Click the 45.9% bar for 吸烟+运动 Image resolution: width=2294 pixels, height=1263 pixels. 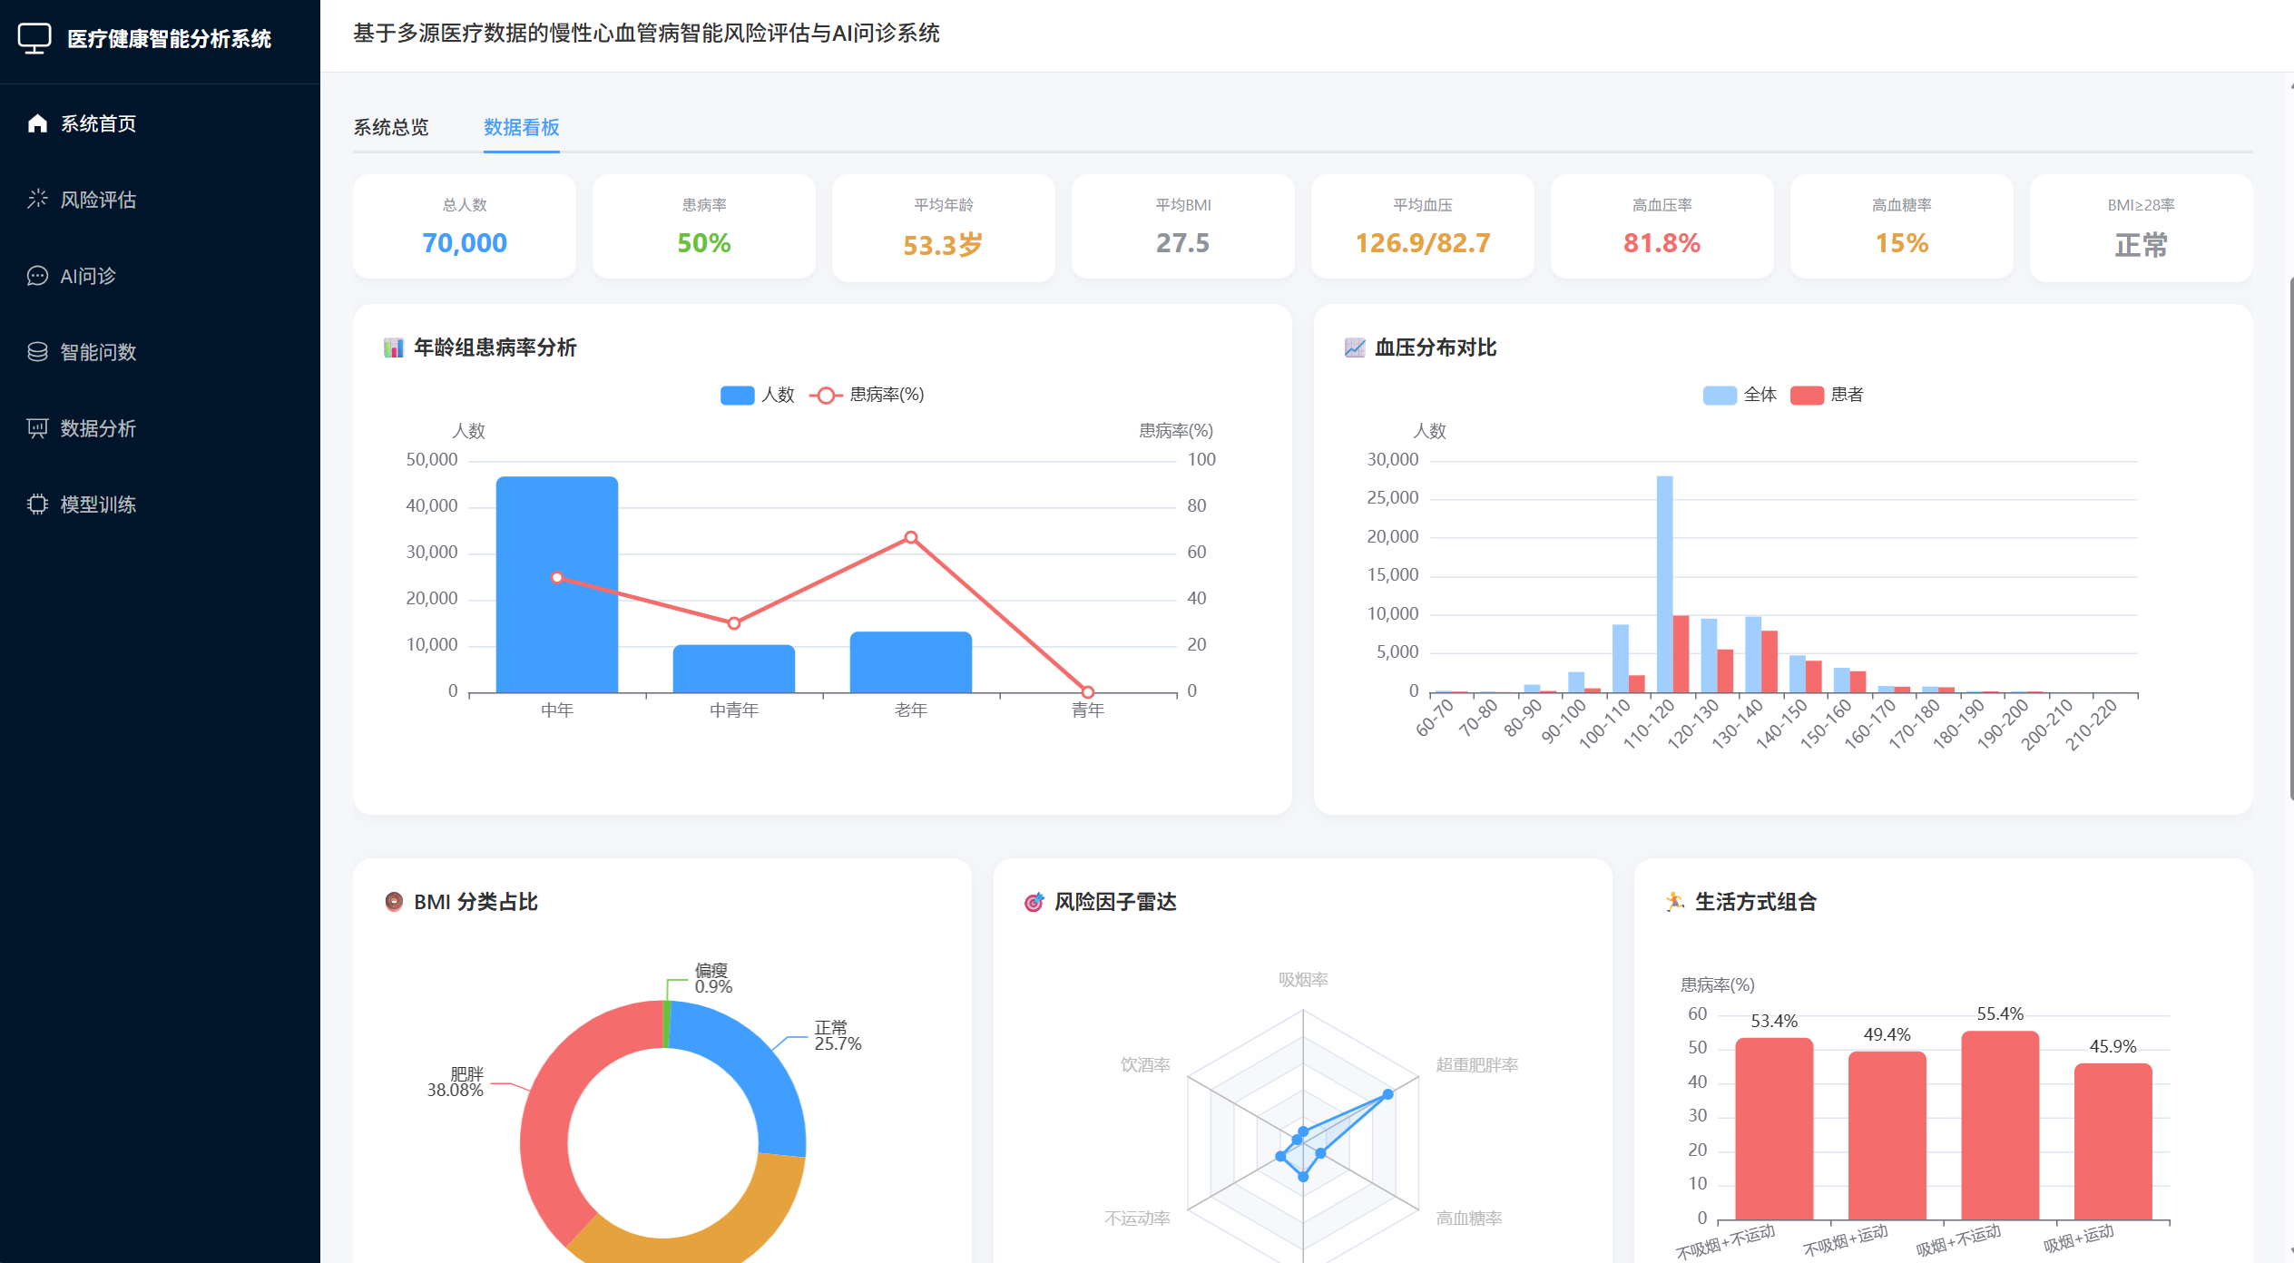(x=2113, y=1141)
